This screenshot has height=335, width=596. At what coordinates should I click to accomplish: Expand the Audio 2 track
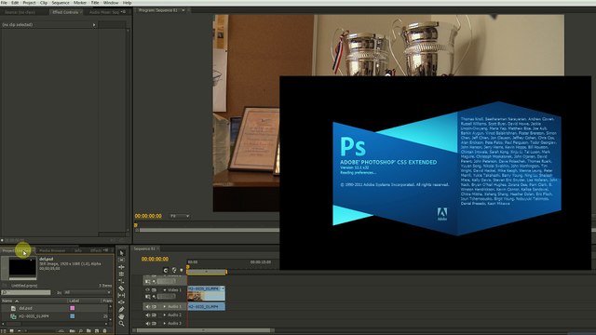tap(165, 315)
